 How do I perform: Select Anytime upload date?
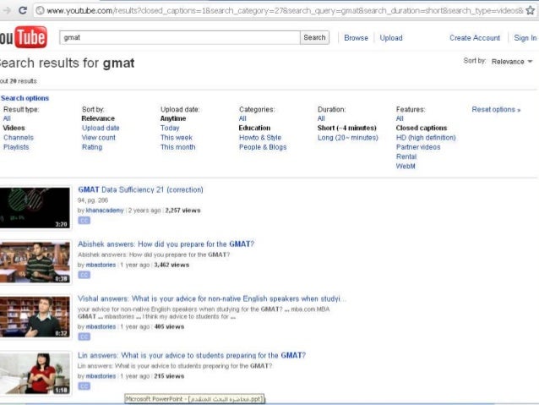(x=173, y=118)
